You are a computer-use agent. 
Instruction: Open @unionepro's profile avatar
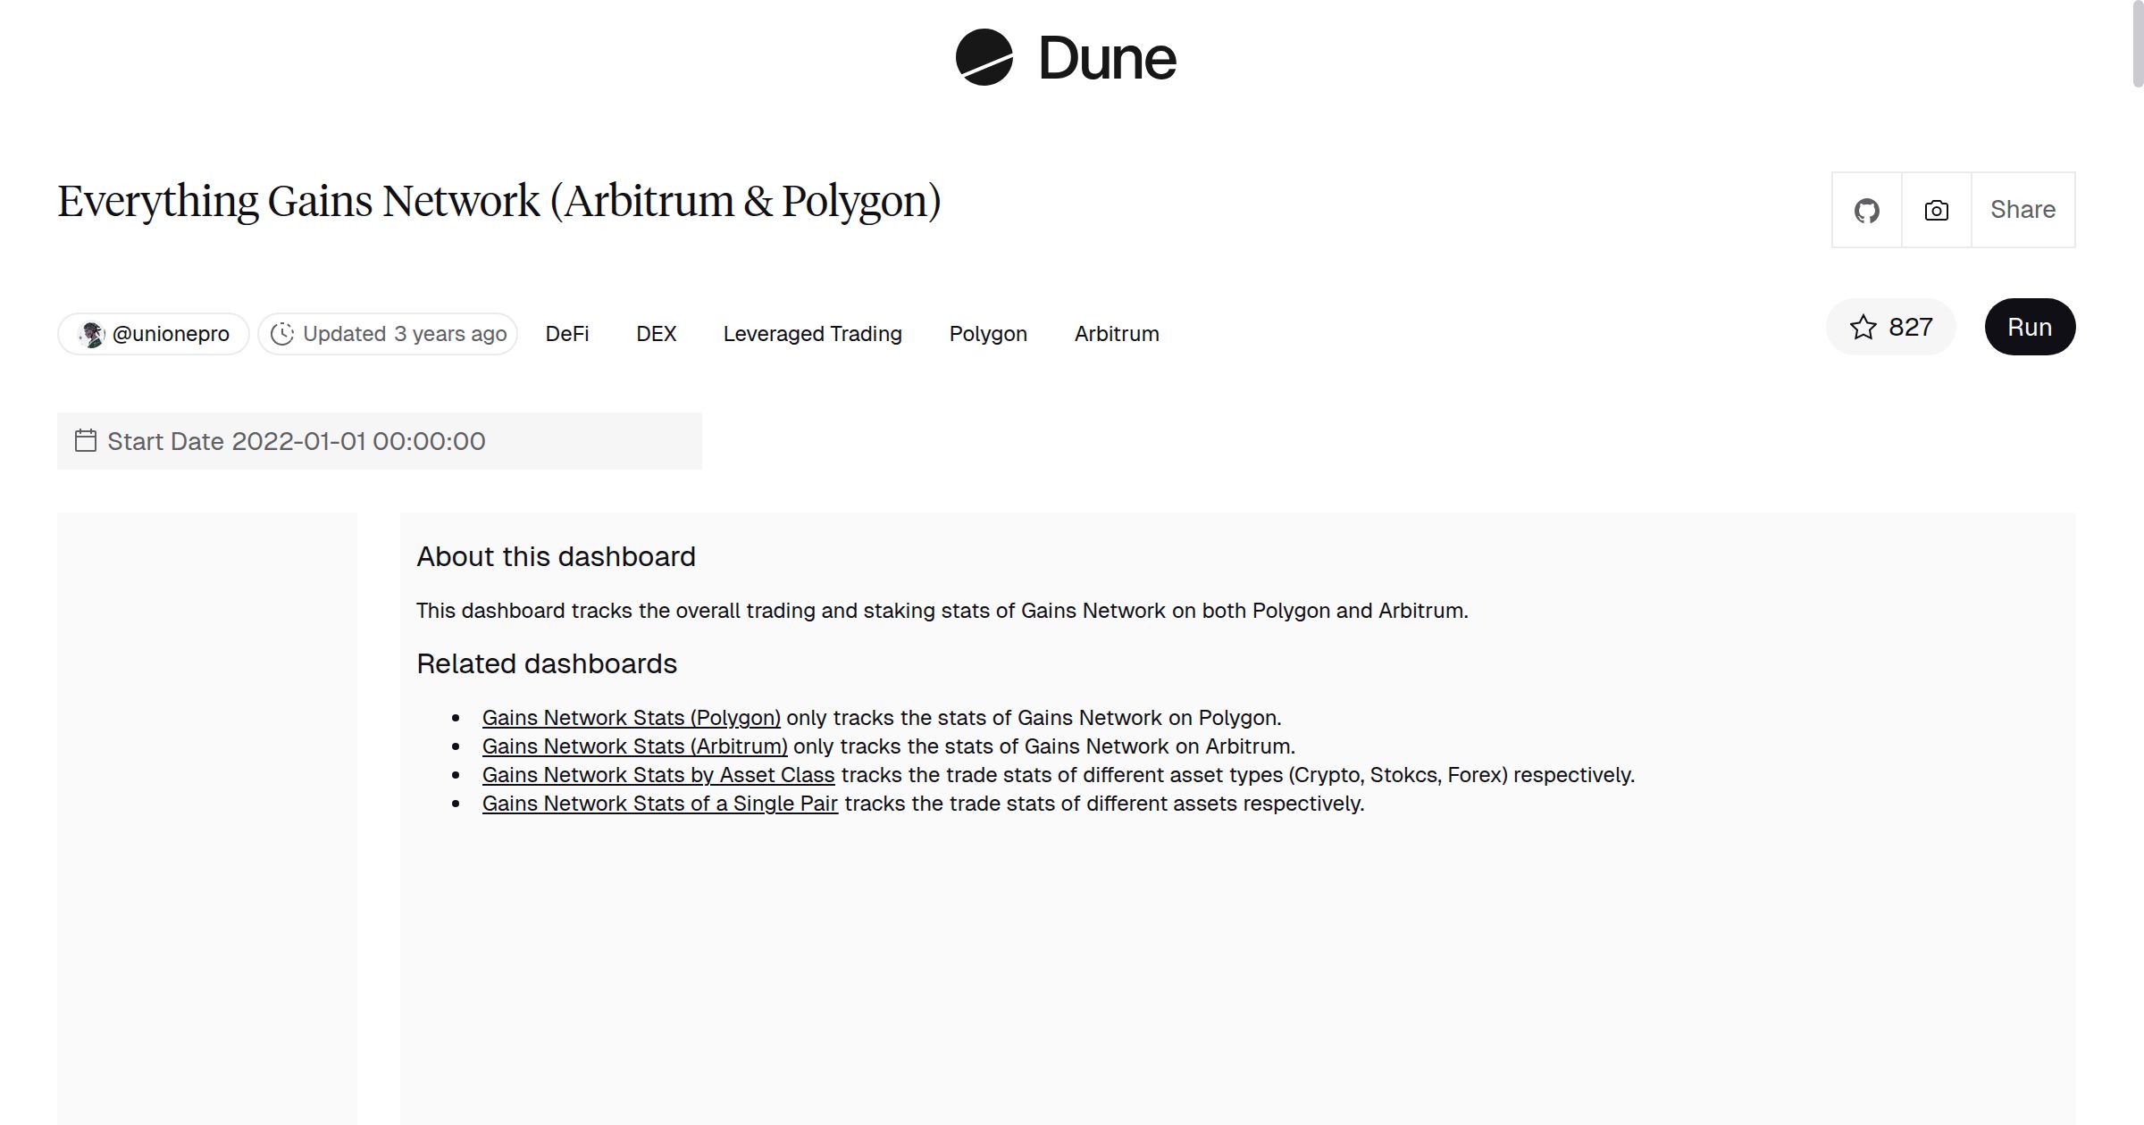pos(91,333)
